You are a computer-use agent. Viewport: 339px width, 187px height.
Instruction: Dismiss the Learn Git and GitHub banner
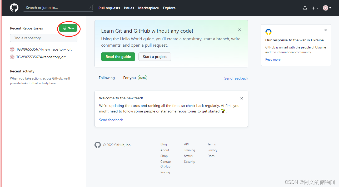click(x=240, y=30)
